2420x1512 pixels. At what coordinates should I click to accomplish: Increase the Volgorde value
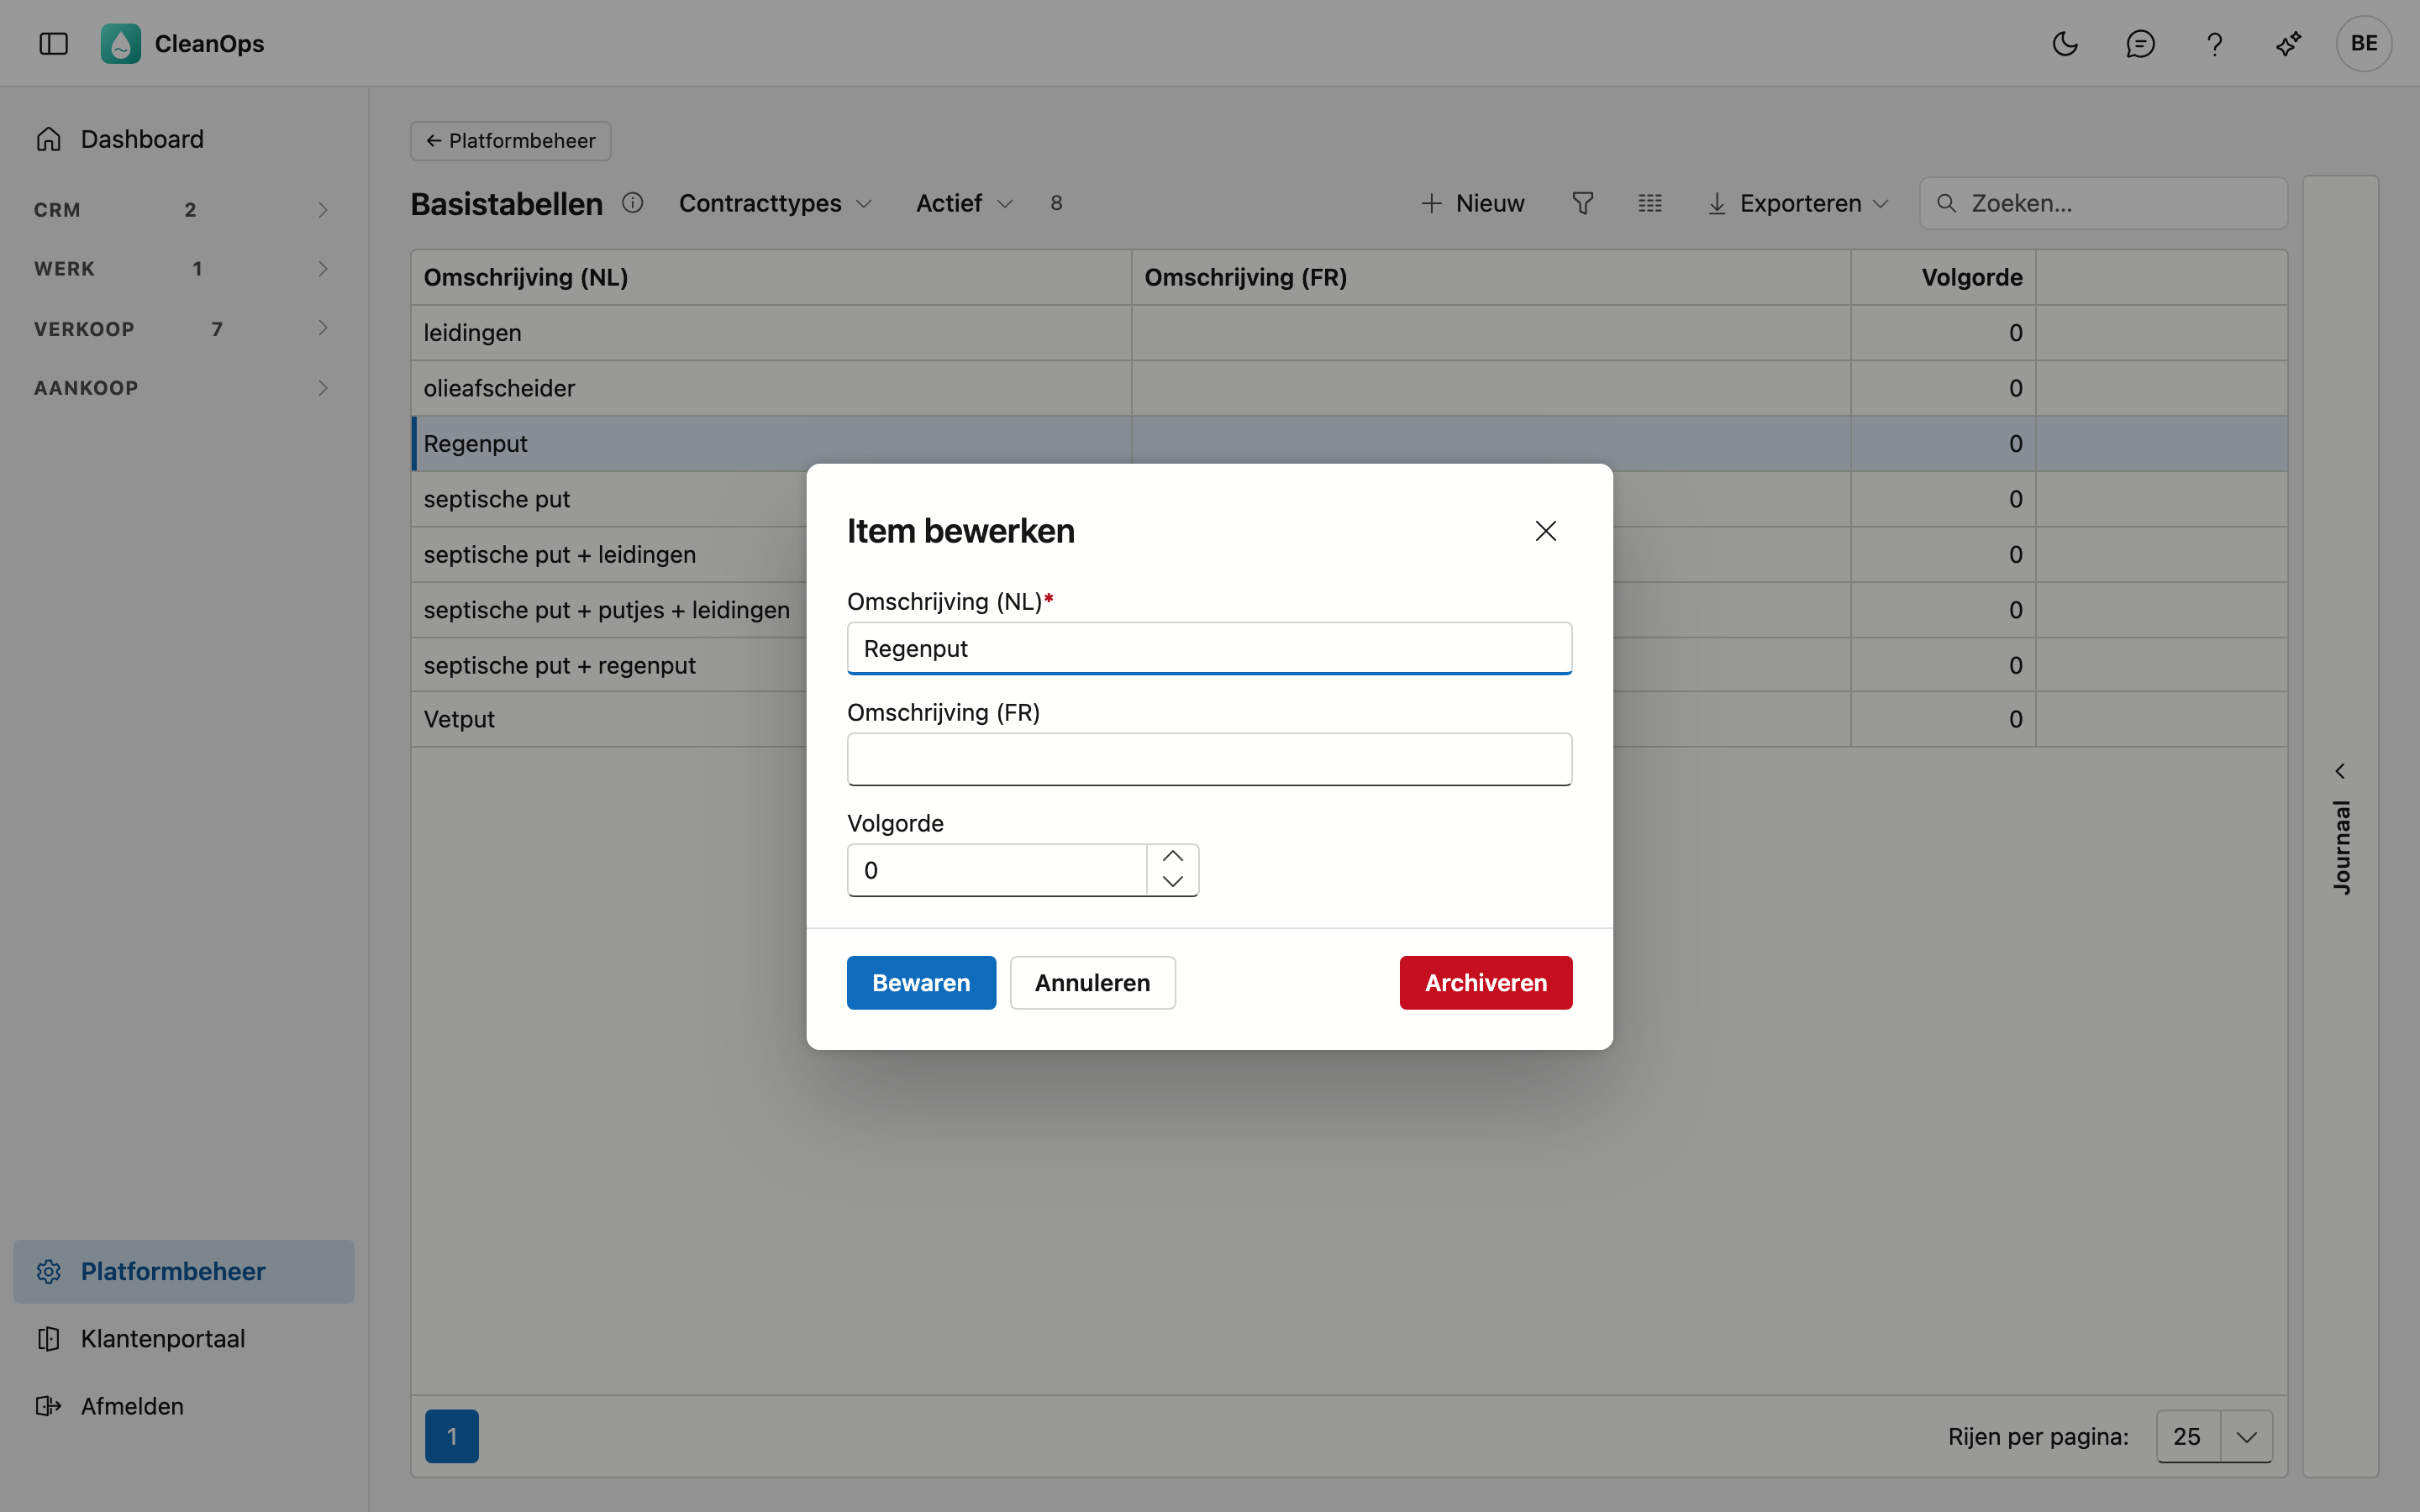[1172, 857]
